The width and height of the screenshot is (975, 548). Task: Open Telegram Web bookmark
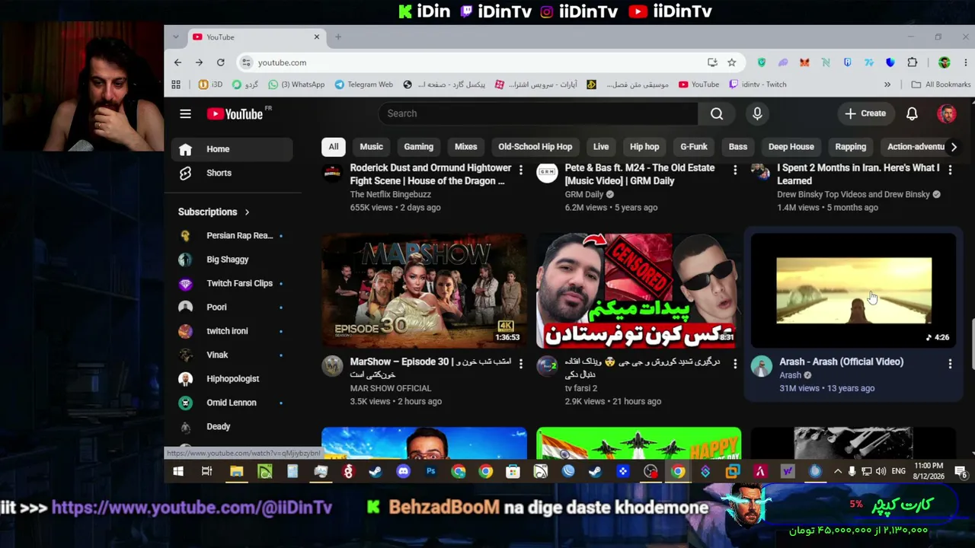click(363, 84)
